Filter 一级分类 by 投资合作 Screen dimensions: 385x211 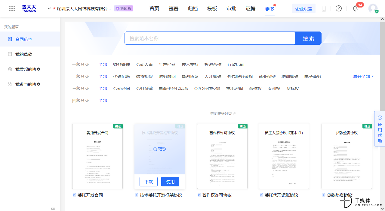213,65
